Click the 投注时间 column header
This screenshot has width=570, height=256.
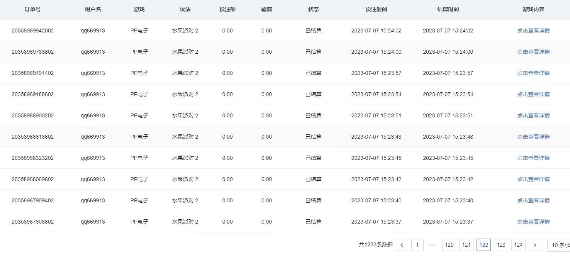pyautogui.click(x=376, y=9)
